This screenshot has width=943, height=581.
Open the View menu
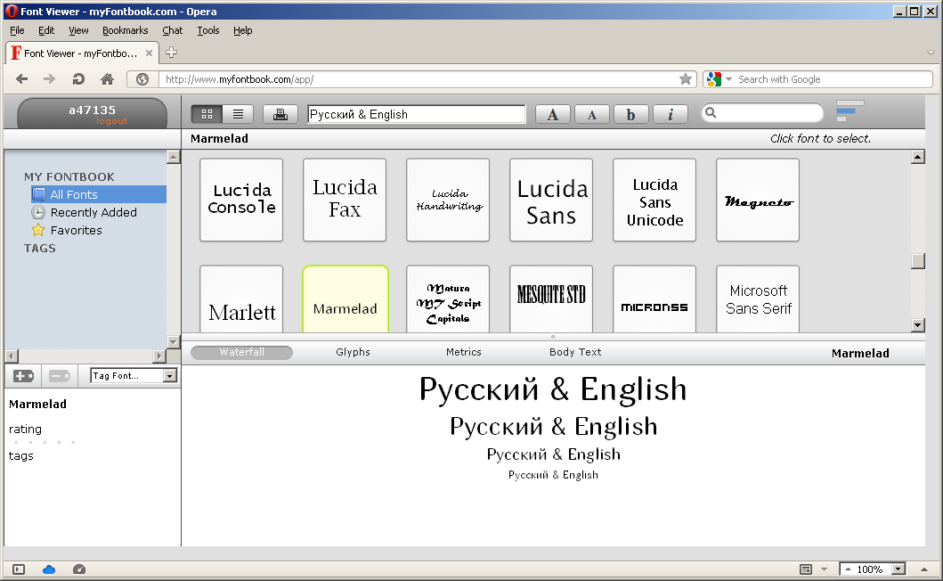(78, 30)
